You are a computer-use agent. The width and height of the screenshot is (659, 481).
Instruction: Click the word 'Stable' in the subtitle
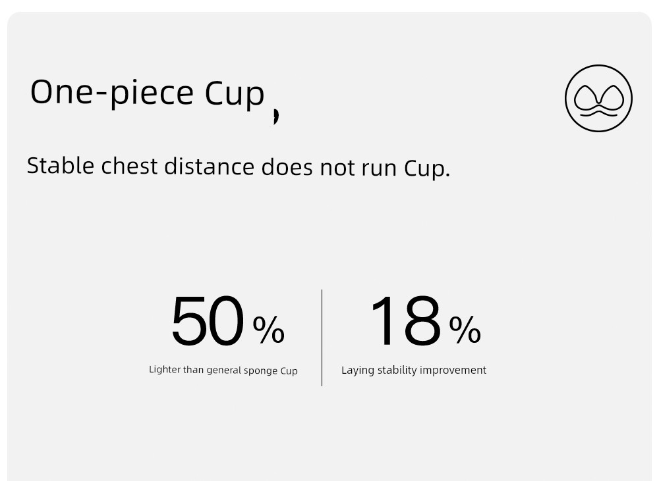pyautogui.click(x=61, y=165)
